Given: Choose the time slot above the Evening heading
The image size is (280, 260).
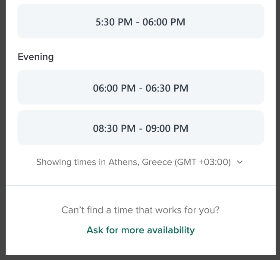Looking at the screenshot, I should 141,22.
